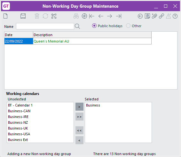Select Business in the Selected list
The width and height of the screenshot is (181, 157).
pos(93,105)
